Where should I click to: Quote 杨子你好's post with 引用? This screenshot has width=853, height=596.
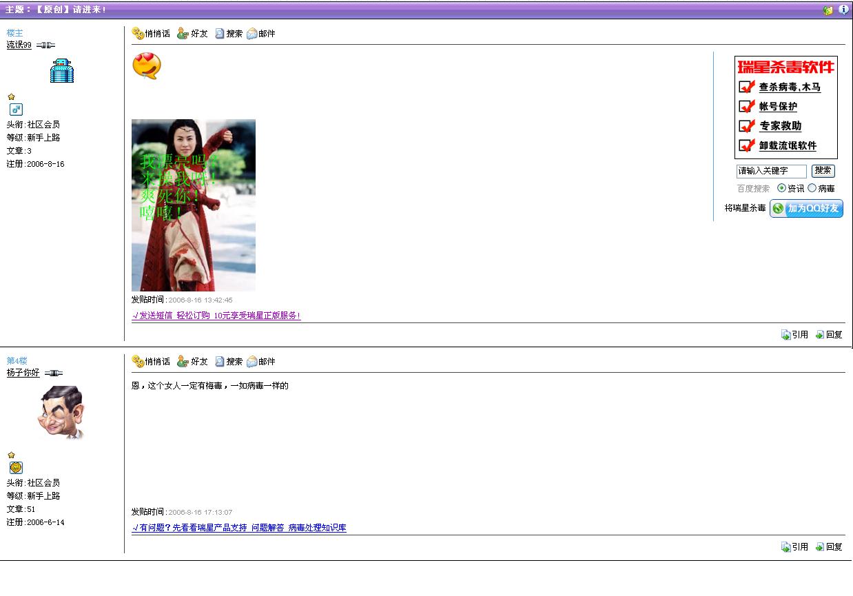794,547
